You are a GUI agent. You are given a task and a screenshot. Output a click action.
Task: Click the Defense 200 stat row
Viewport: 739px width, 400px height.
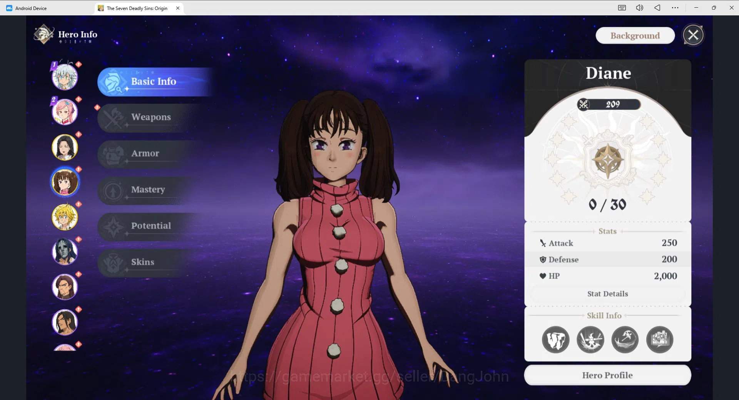(x=608, y=260)
